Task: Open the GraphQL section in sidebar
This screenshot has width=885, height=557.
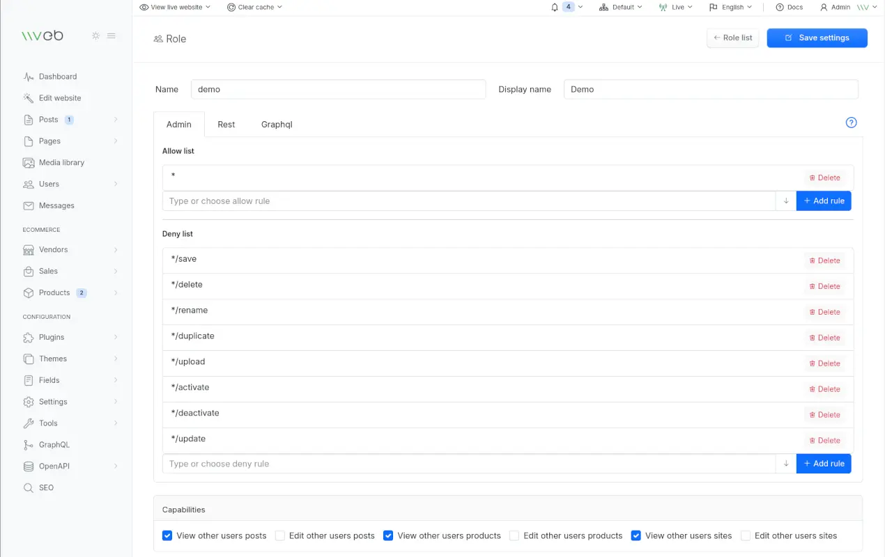Action: pos(55,444)
